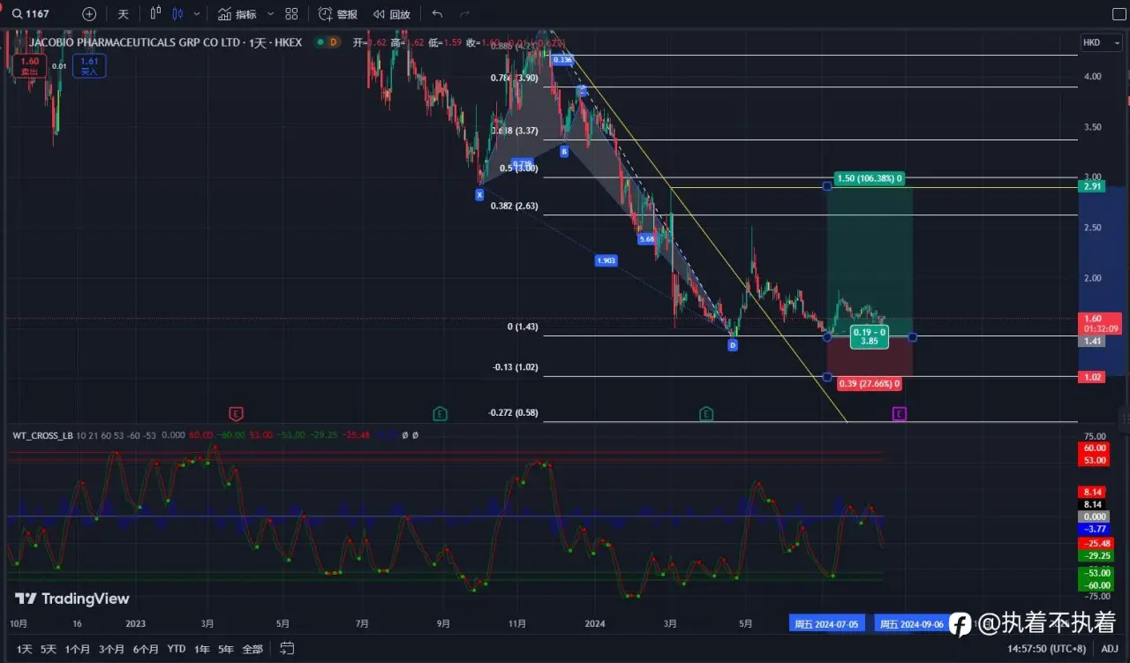Switch time range to 全部

click(x=252, y=649)
